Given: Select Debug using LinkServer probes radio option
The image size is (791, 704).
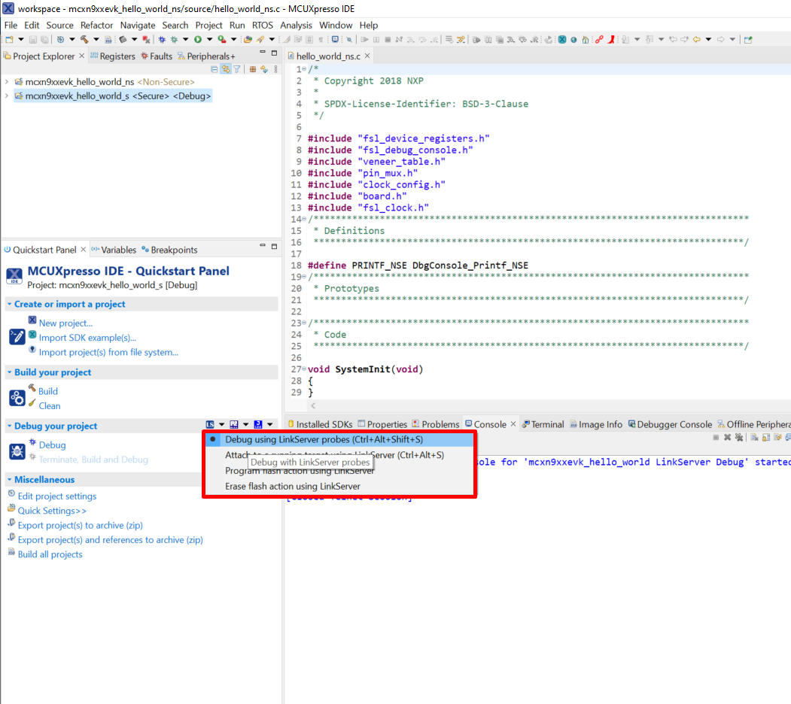Looking at the screenshot, I should [324, 439].
